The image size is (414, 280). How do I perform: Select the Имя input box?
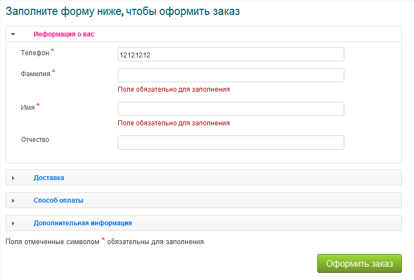(x=231, y=109)
